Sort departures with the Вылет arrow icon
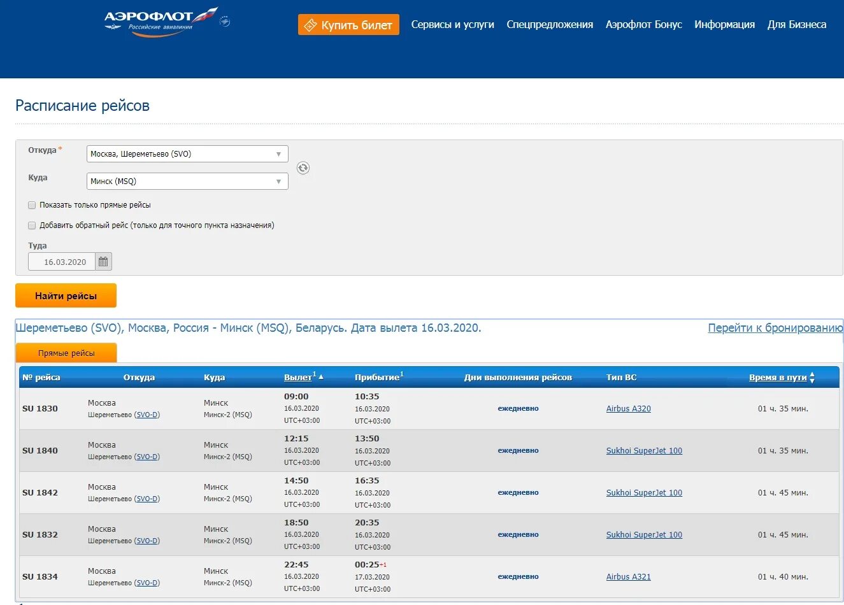844x605 pixels. (321, 377)
